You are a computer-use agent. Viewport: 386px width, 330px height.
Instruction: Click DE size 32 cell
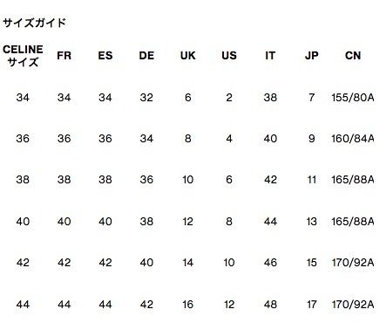pyautogui.click(x=146, y=98)
